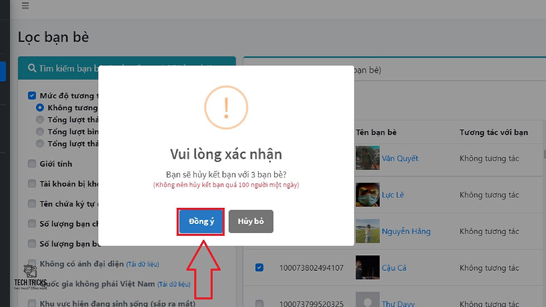546x307 pixels.
Task: Toggle Mức độ tương tác checkbox
Action: [x=32, y=95]
